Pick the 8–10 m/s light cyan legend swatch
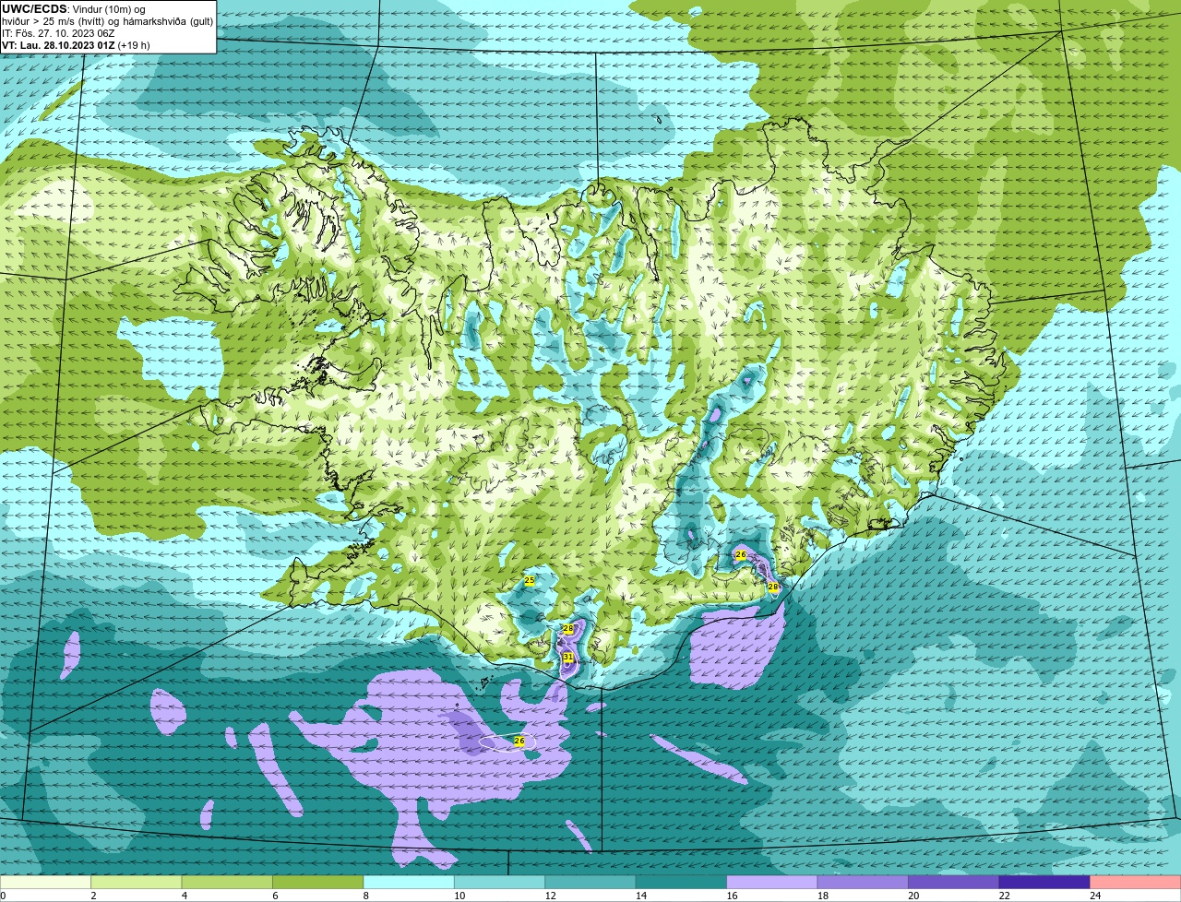Screen dimensions: 1181x902 [x=409, y=882]
